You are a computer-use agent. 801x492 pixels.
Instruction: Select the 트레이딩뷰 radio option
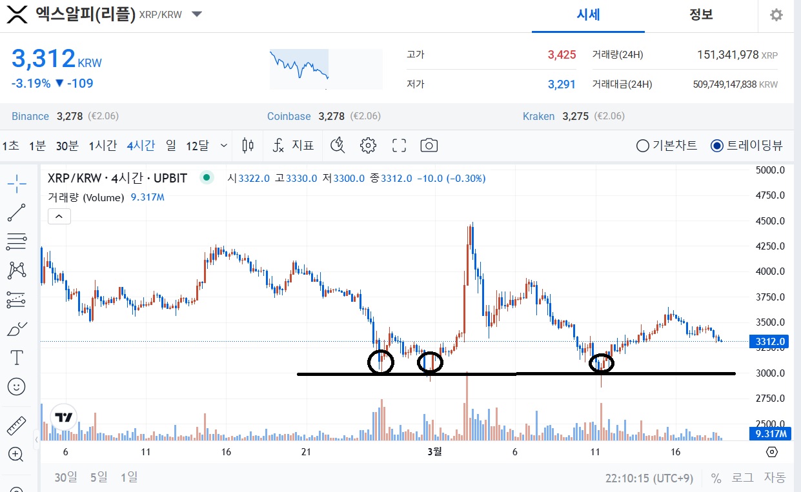pyautogui.click(x=746, y=145)
